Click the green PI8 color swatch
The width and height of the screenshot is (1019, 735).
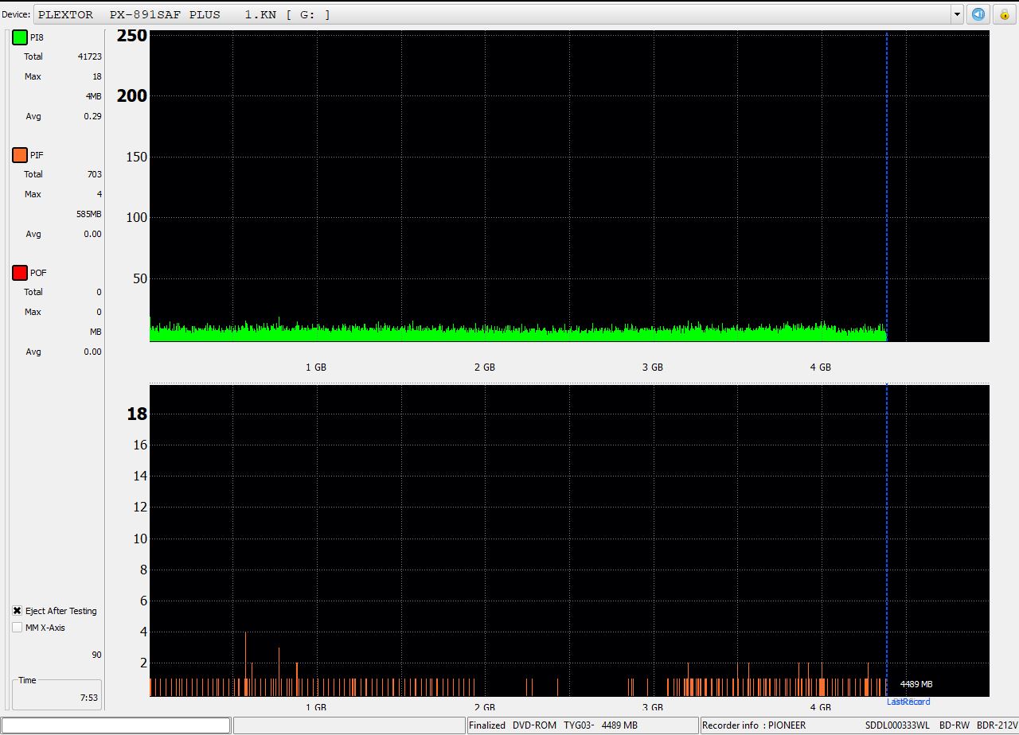pos(20,37)
